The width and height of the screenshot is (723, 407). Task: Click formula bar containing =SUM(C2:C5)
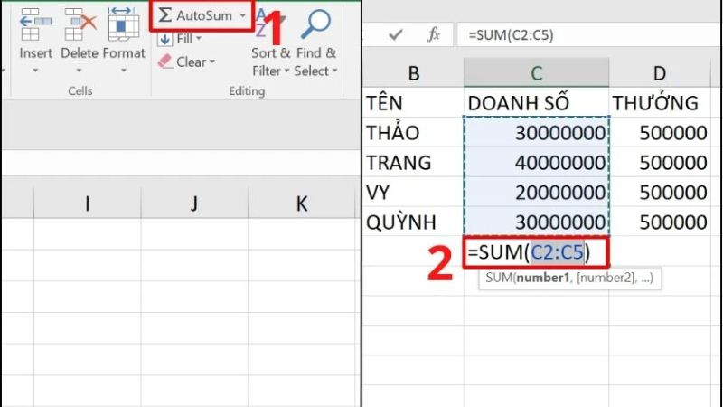point(588,35)
